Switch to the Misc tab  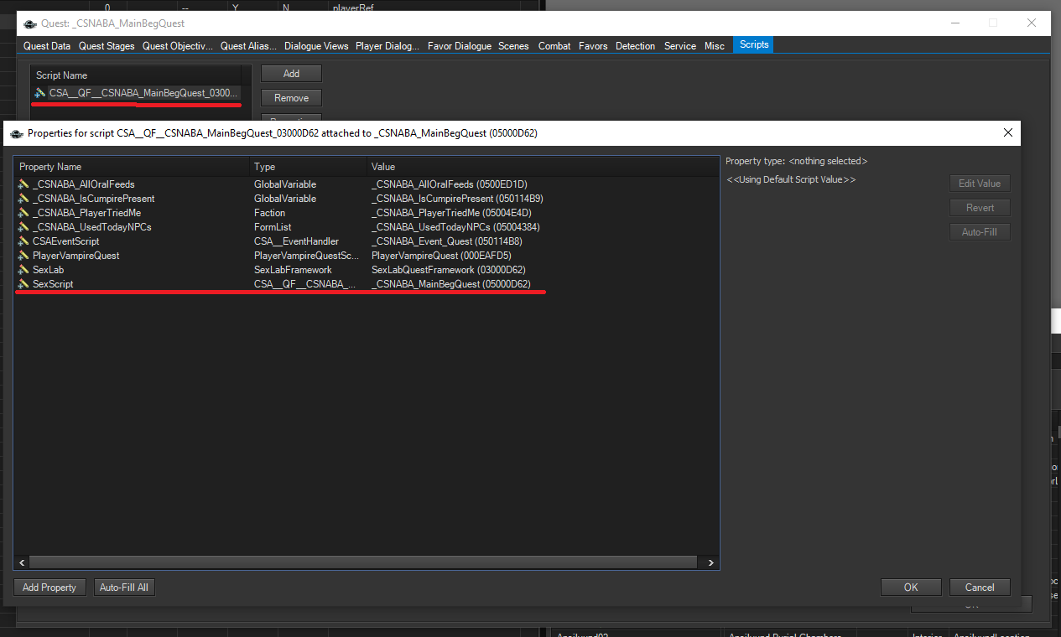pyautogui.click(x=715, y=46)
